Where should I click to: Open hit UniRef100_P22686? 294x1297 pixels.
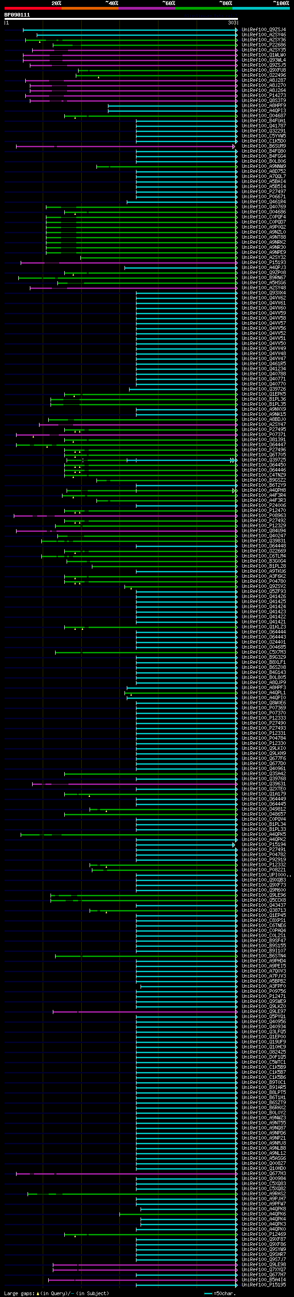[264, 45]
